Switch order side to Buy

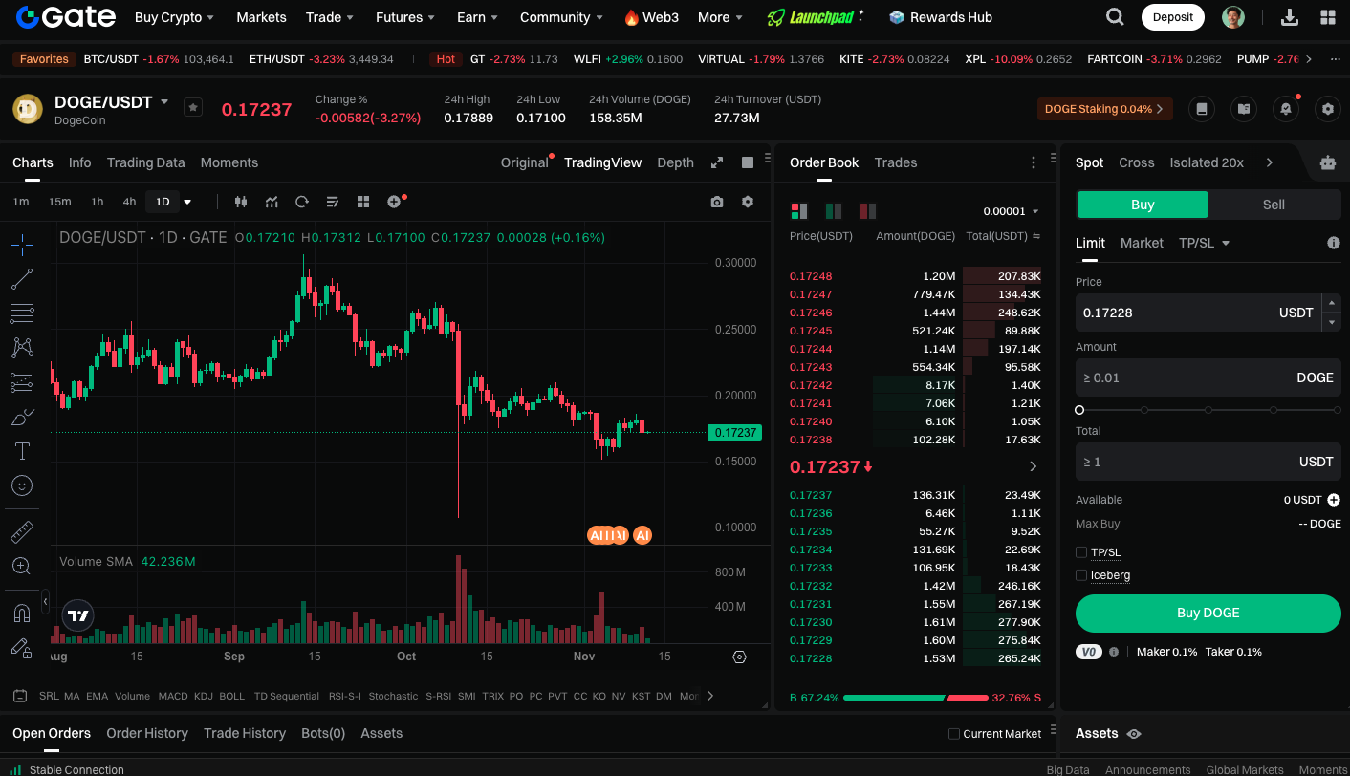(x=1143, y=205)
